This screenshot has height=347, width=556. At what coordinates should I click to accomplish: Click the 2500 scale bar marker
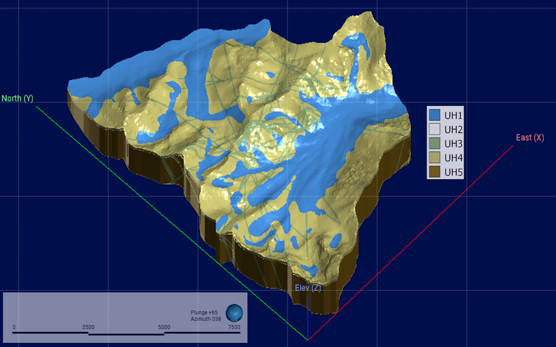click(88, 327)
